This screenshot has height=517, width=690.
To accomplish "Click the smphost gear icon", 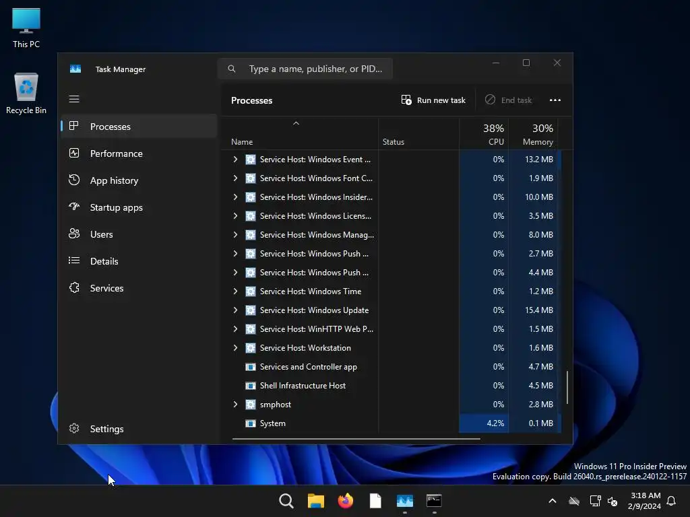I will click(x=251, y=405).
